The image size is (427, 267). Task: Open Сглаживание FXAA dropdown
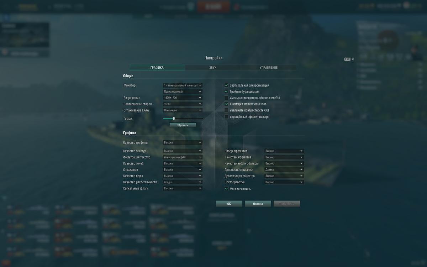click(x=183, y=110)
